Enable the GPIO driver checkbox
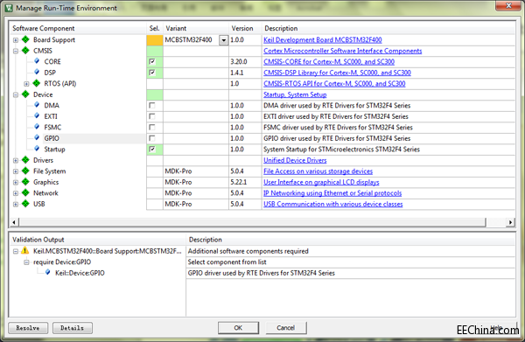 tap(152, 138)
